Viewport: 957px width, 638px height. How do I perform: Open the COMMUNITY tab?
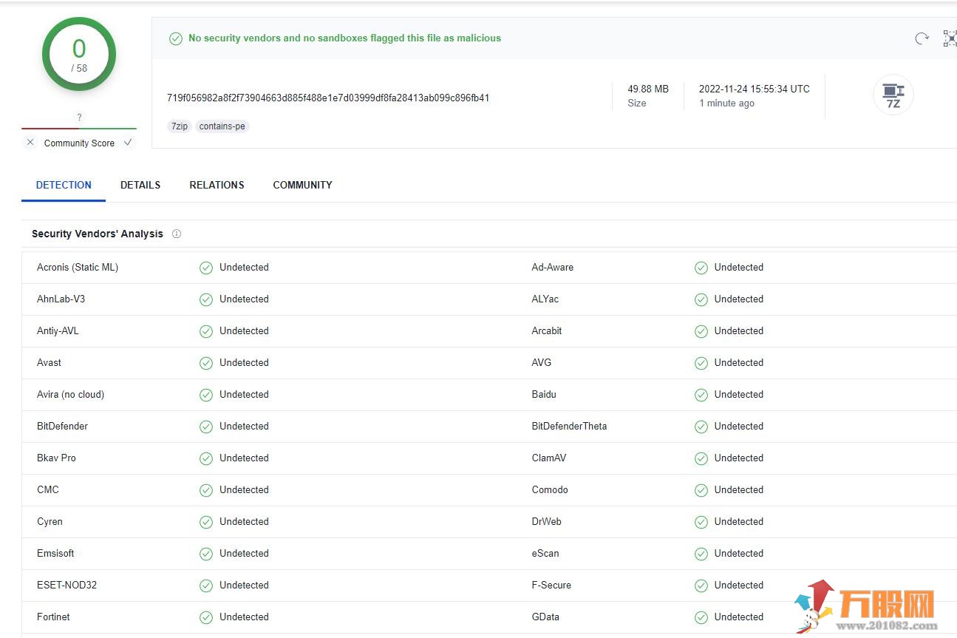click(302, 185)
